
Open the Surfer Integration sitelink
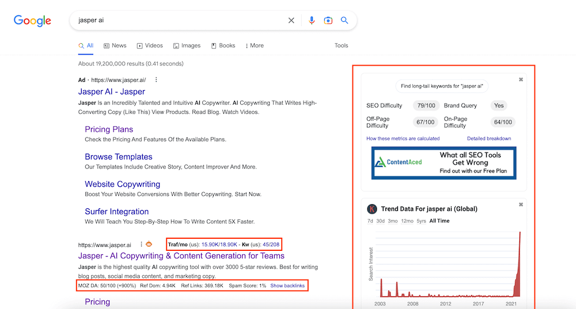click(x=117, y=212)
